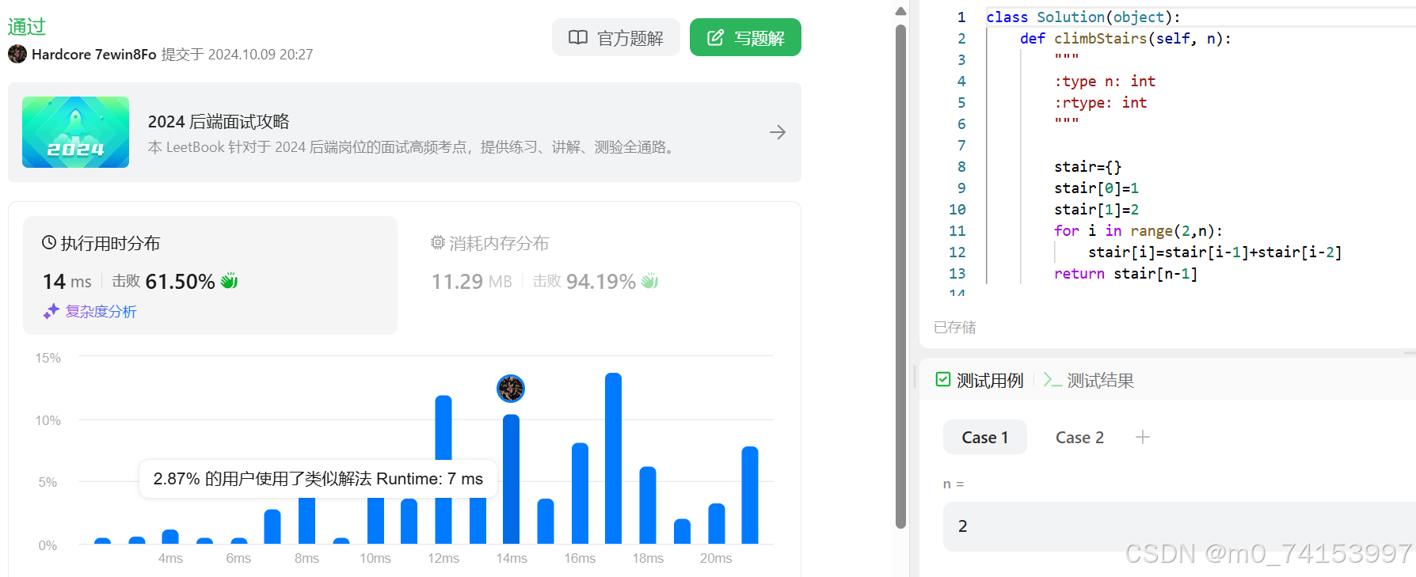The height and width of the screenshot is (577, 1416).
Task: Click the n = input field containing 2
Action: [x=1179, y=526]
